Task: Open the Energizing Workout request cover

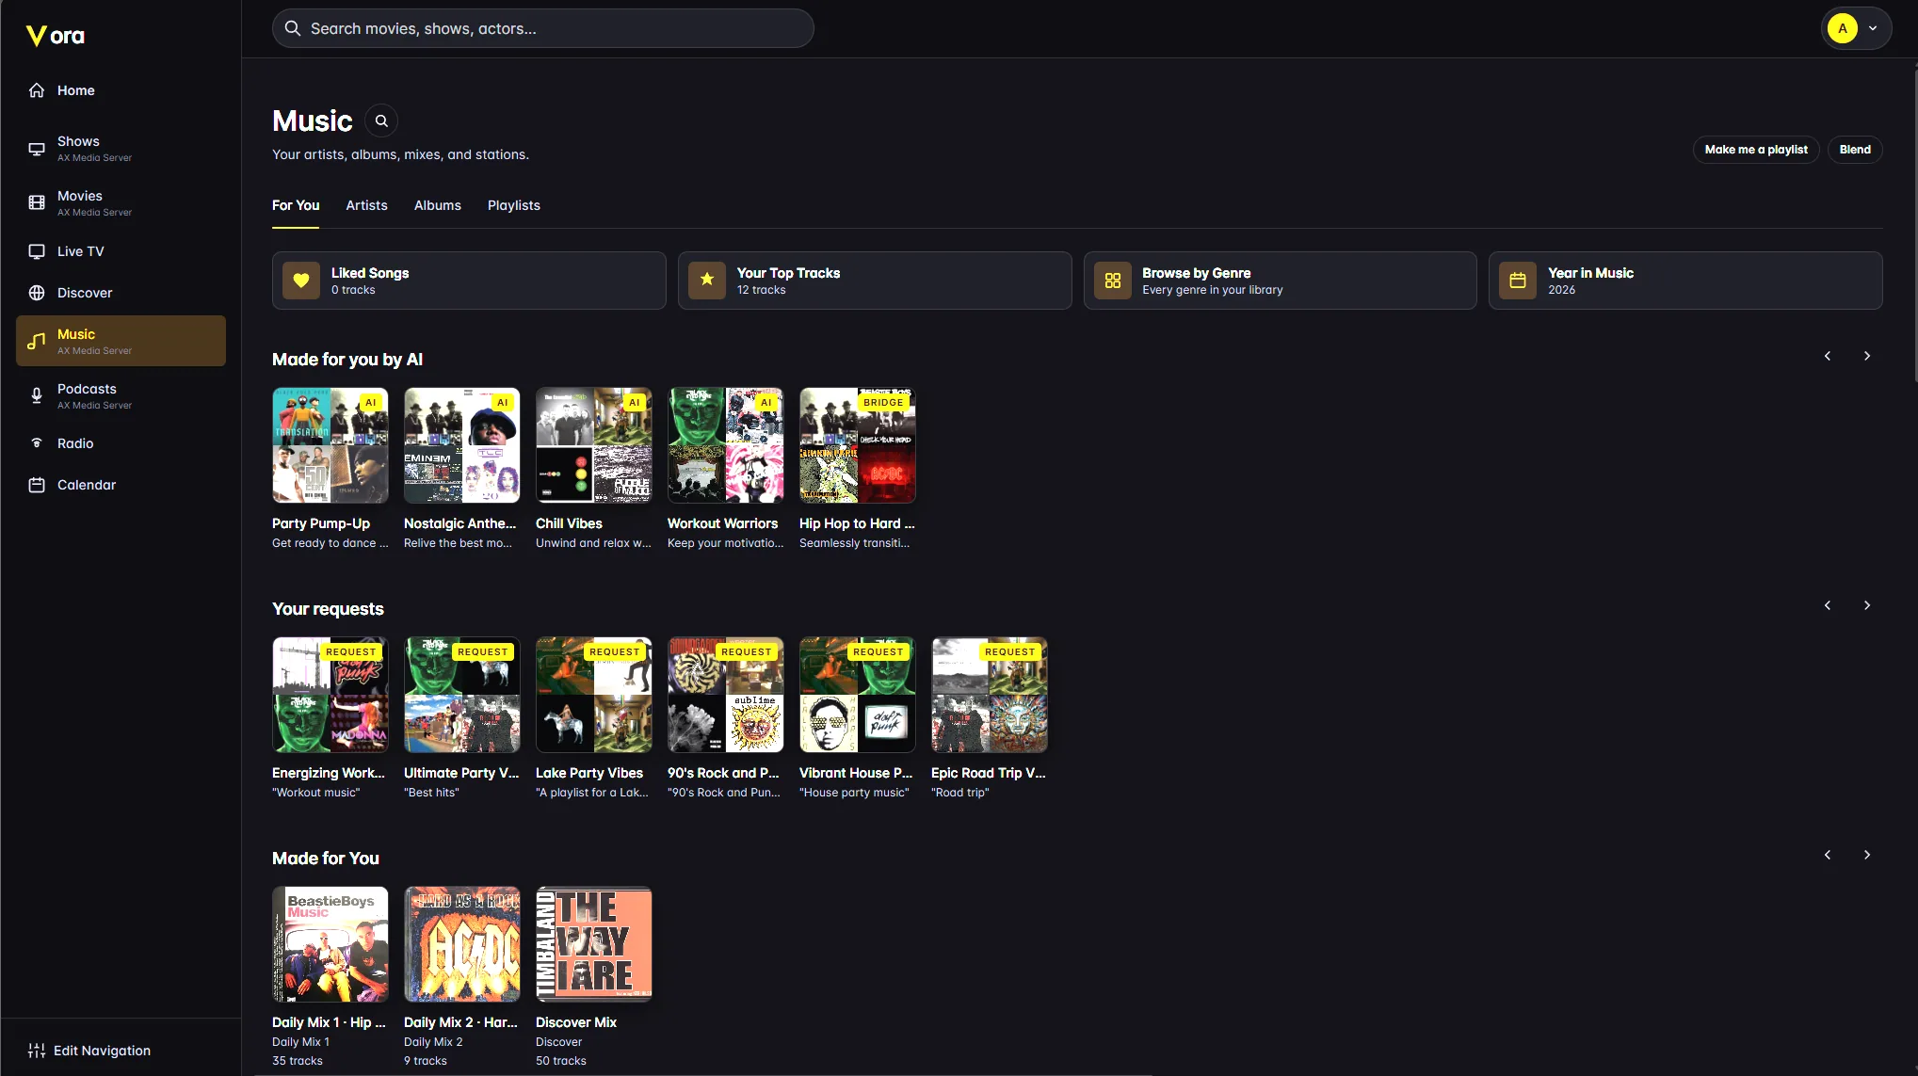Action: point(330,695)
